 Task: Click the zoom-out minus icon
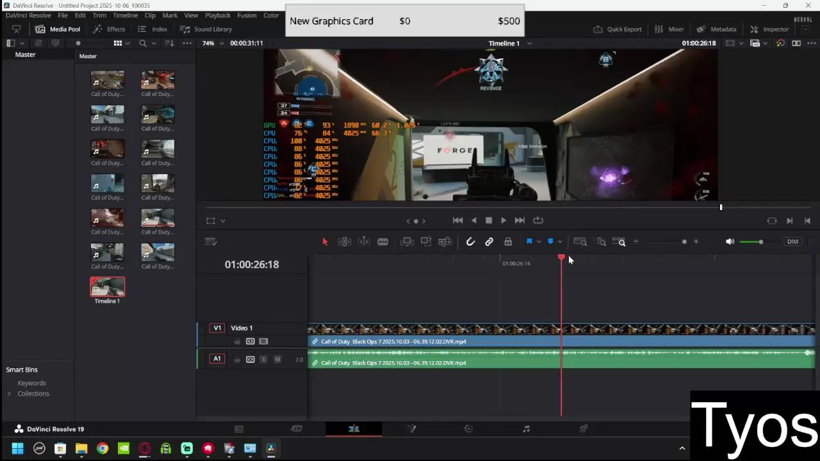point(635,241)
